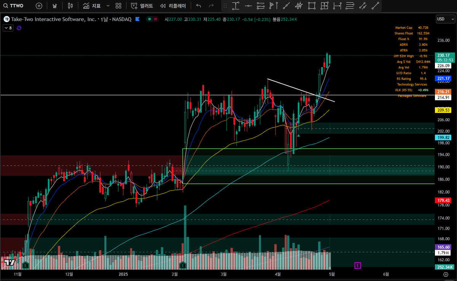Image resolution: width=457 pixels, height=281 pixels.
Task: Select the rectangle drawing tool
Action: [312, 6]
